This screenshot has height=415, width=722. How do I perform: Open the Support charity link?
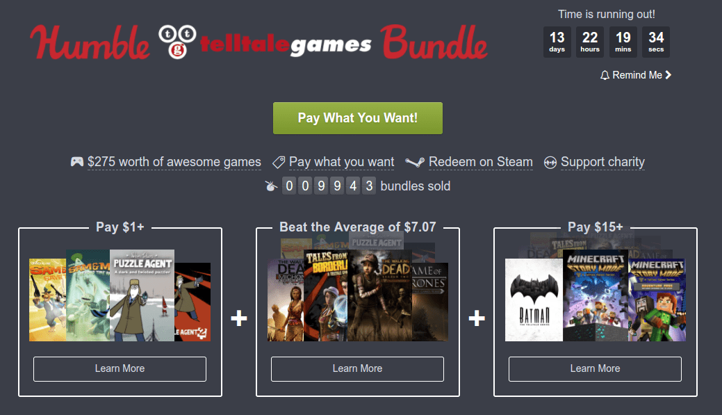(x=602, y=162)
